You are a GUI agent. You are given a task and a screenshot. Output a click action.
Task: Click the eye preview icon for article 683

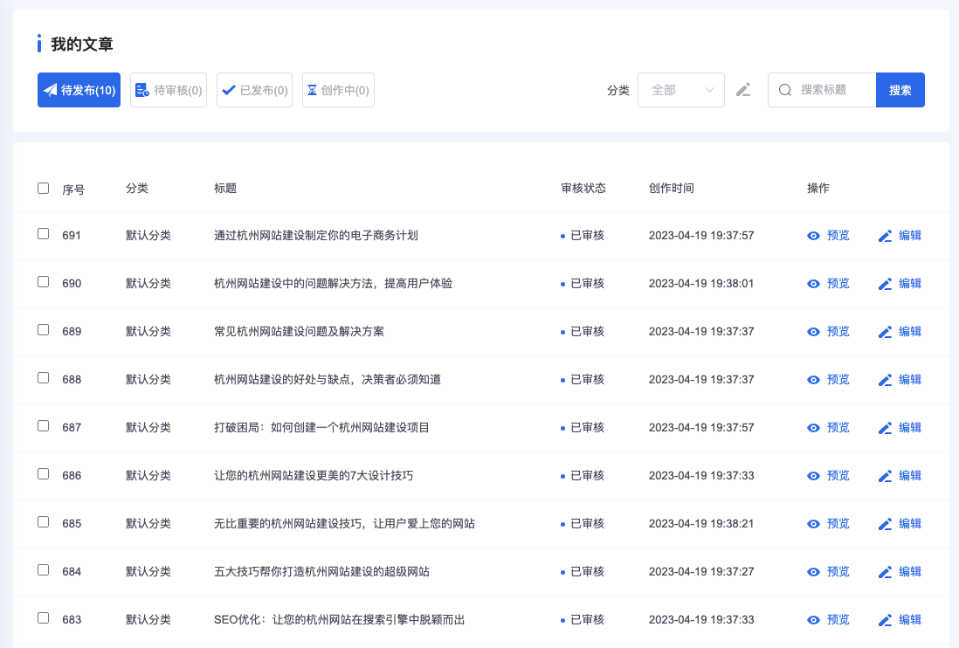pos(813,620)
